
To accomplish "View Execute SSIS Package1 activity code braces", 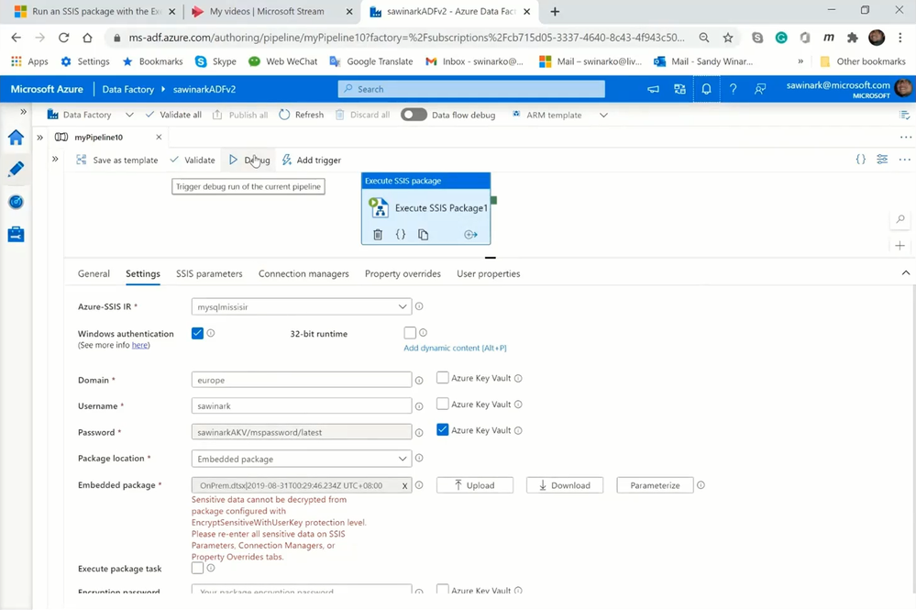I will (x=400, y=234).
